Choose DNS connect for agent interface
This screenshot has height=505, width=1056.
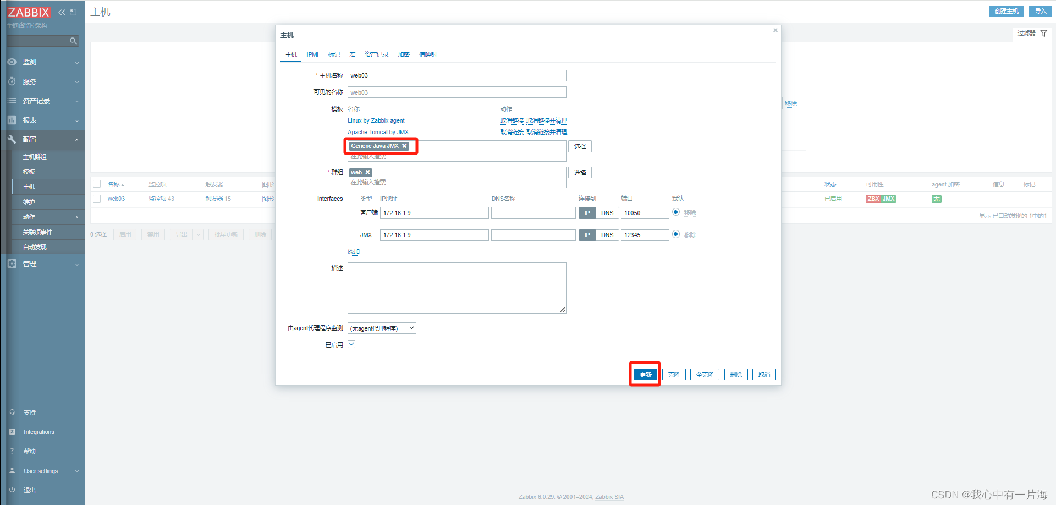[x=607, y=213]
